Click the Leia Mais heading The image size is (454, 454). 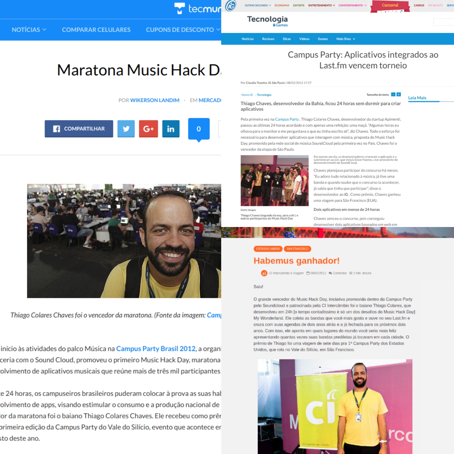[417, 98]
